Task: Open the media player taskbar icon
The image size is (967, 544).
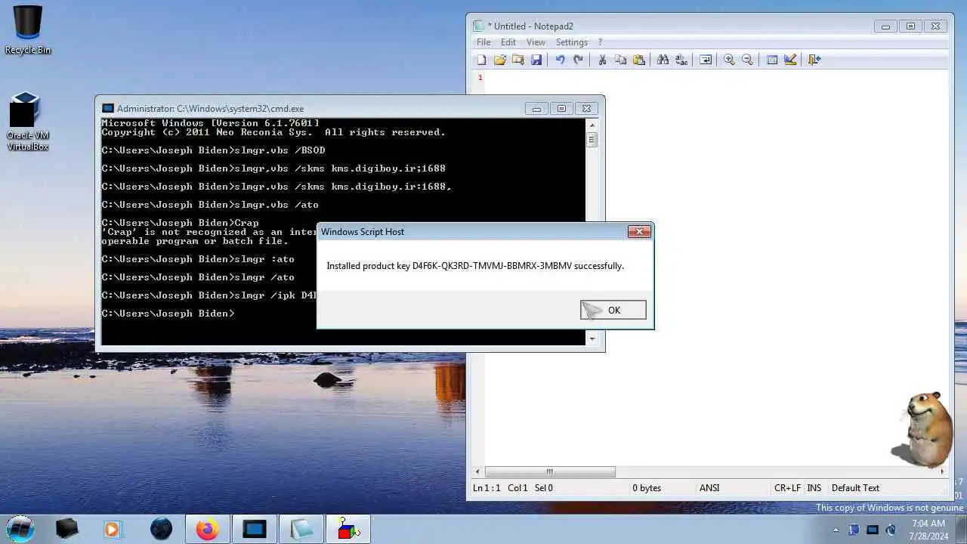Action: click(x=112, y=529)
